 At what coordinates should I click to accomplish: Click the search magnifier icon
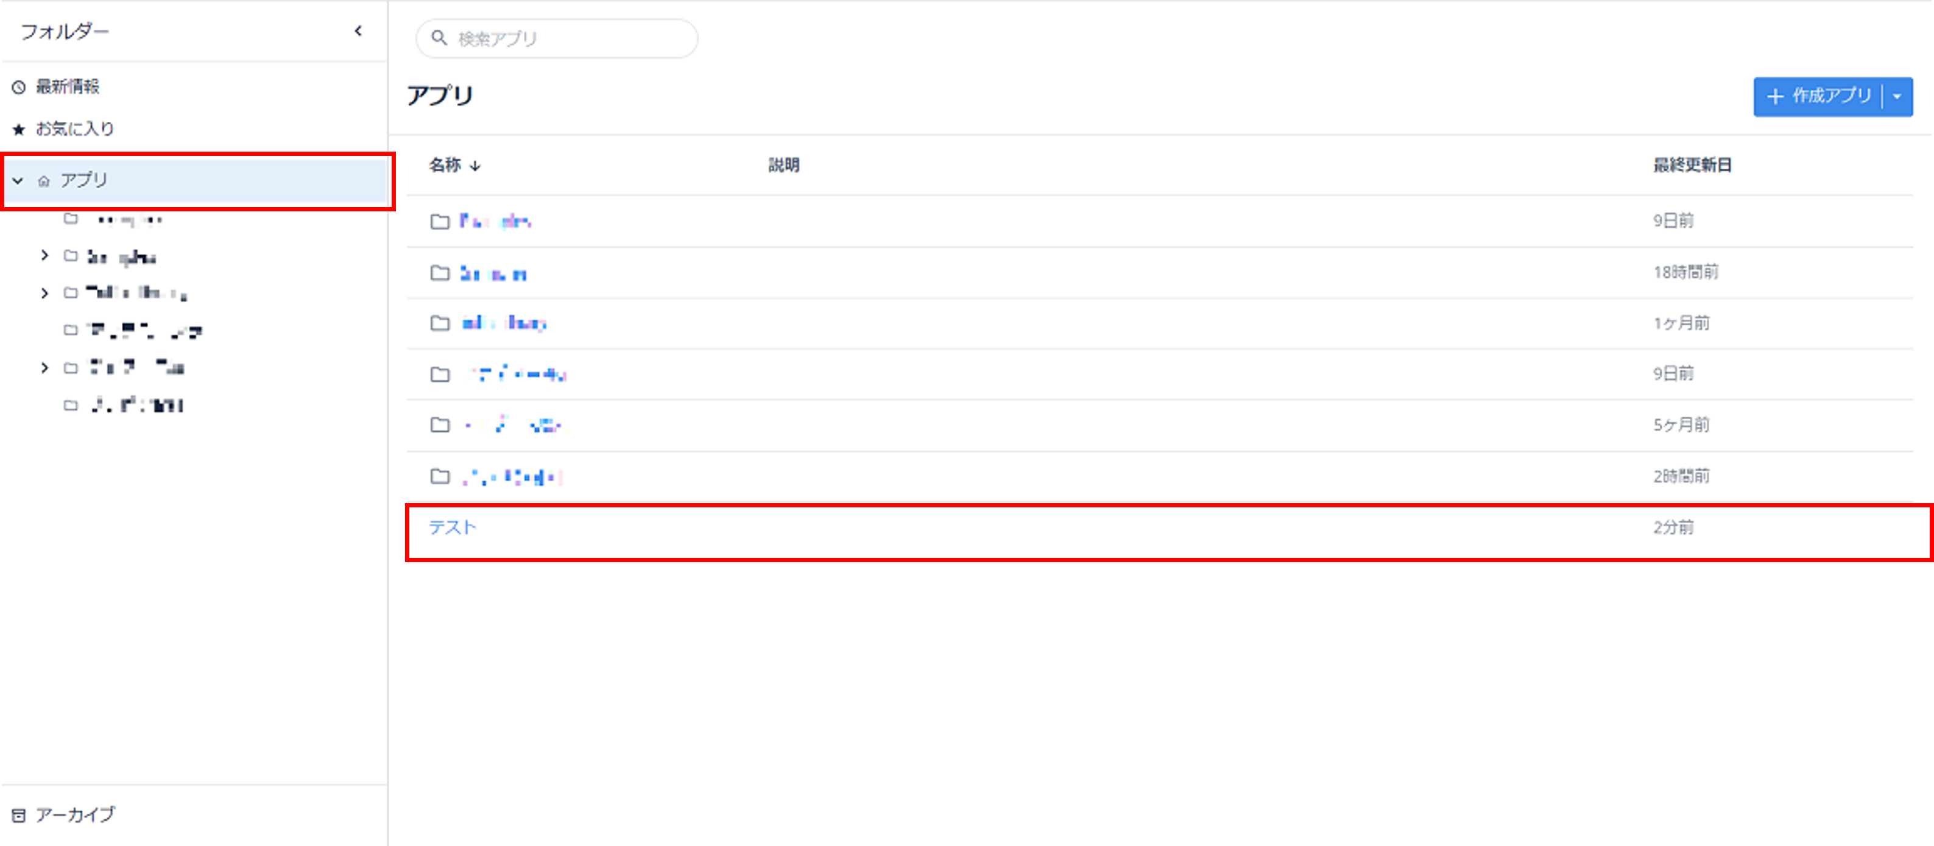tap(439, 38)
